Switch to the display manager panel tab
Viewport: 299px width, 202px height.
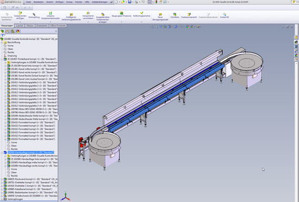pos(18,32)
